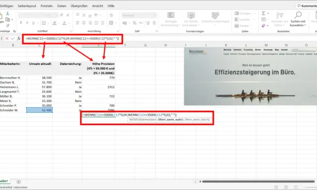Viewport: 317px width, 190px height.
Task: Open the font name combo box
Action: pos(32,15)
